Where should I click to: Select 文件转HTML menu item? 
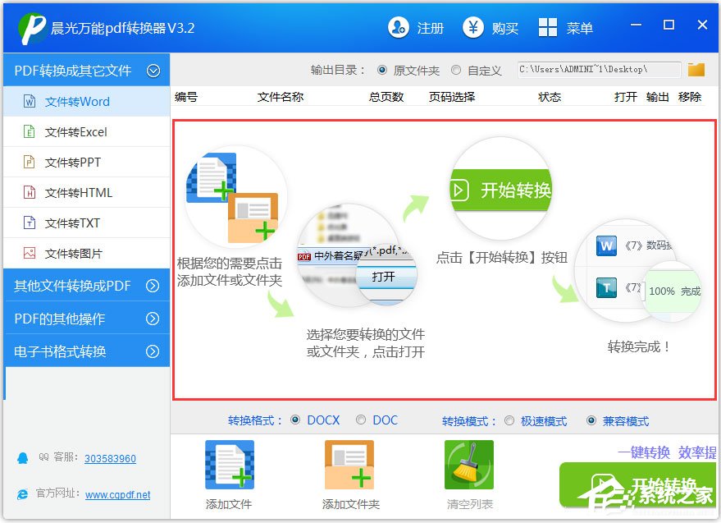tap(86, 192)
